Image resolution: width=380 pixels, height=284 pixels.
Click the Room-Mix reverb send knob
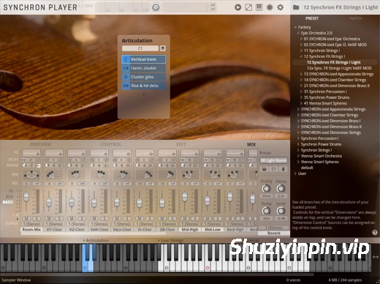point(25,165)
